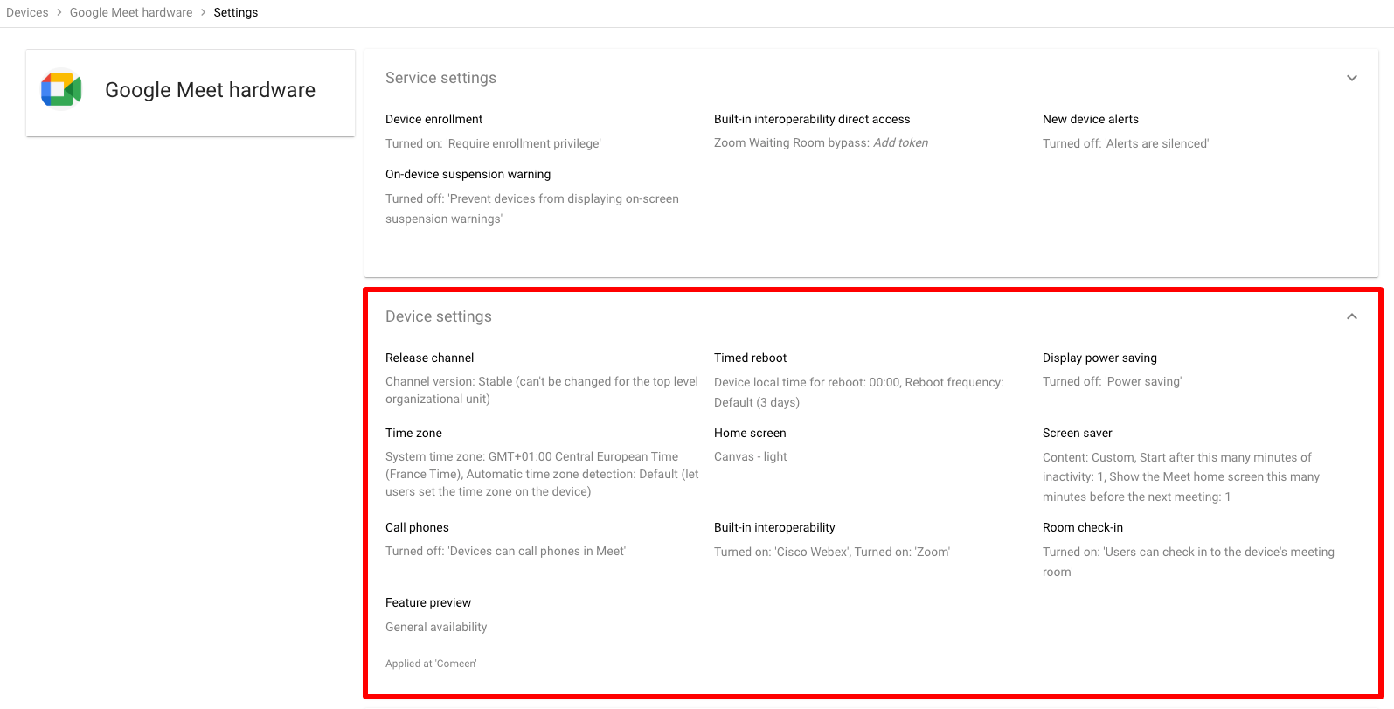Open the Device enrollment setting
Screen dimensions: 1394x709
(x=434, y=119)
